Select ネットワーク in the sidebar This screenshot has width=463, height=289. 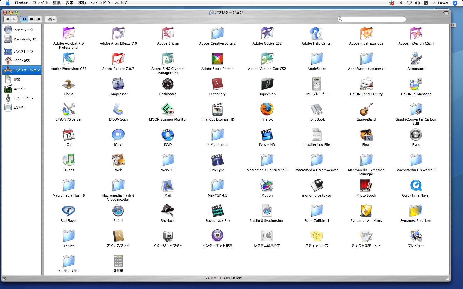(x=22, y=30)
